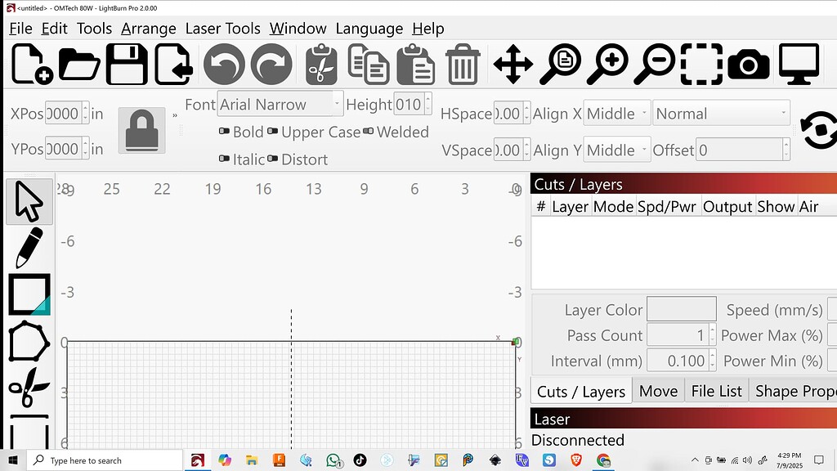Switch to the File List tab

pos(716,391)
